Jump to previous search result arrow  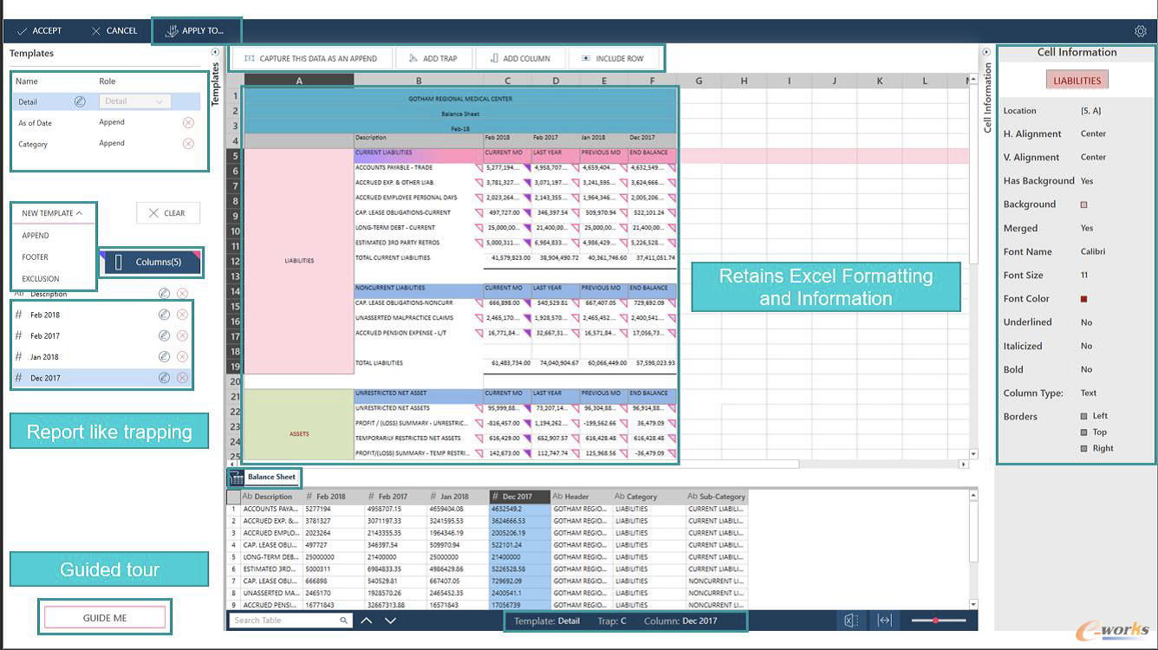pos(367,620)
